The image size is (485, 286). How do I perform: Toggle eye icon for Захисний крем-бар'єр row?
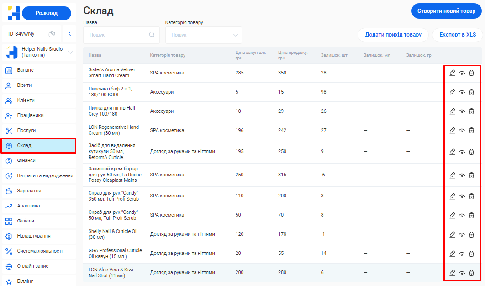point(462,175)
